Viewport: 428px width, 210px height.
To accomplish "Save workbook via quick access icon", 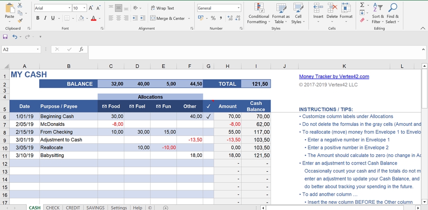I will (5, 37).
